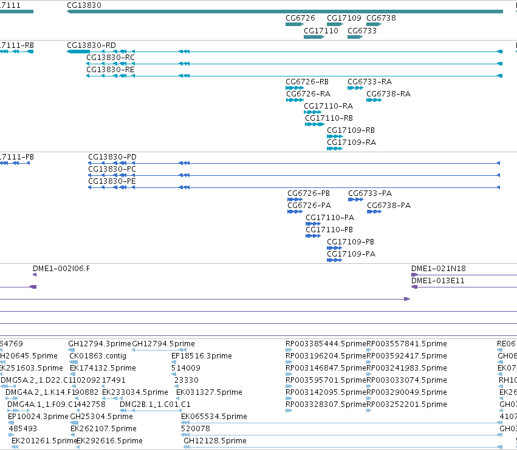Click the EK262107.5prime EST label
Screen dimensions: 517x450
point(103,429)
